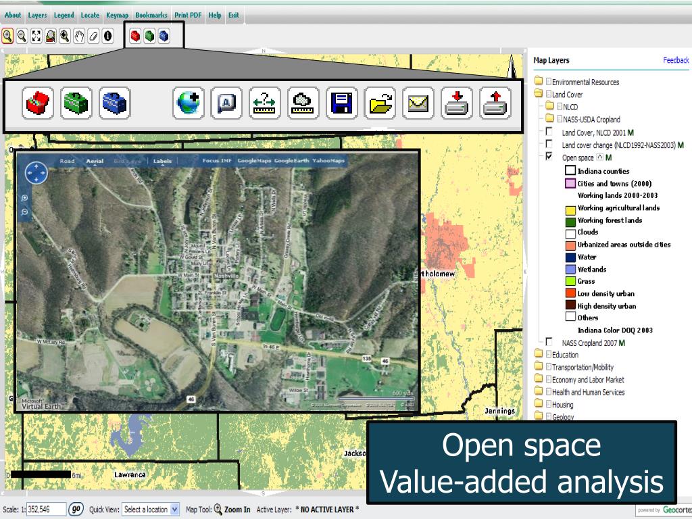Click the globe with plus icon
The height and width of the screenshot is (519, 692).
[189, 103]
